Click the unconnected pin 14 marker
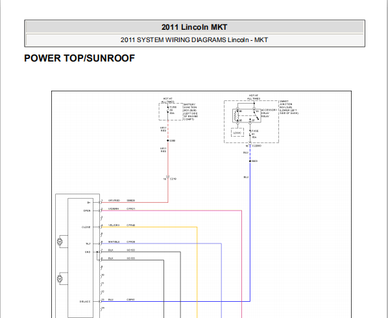This screenshot has height=318, width=388. tap(103, 309)
